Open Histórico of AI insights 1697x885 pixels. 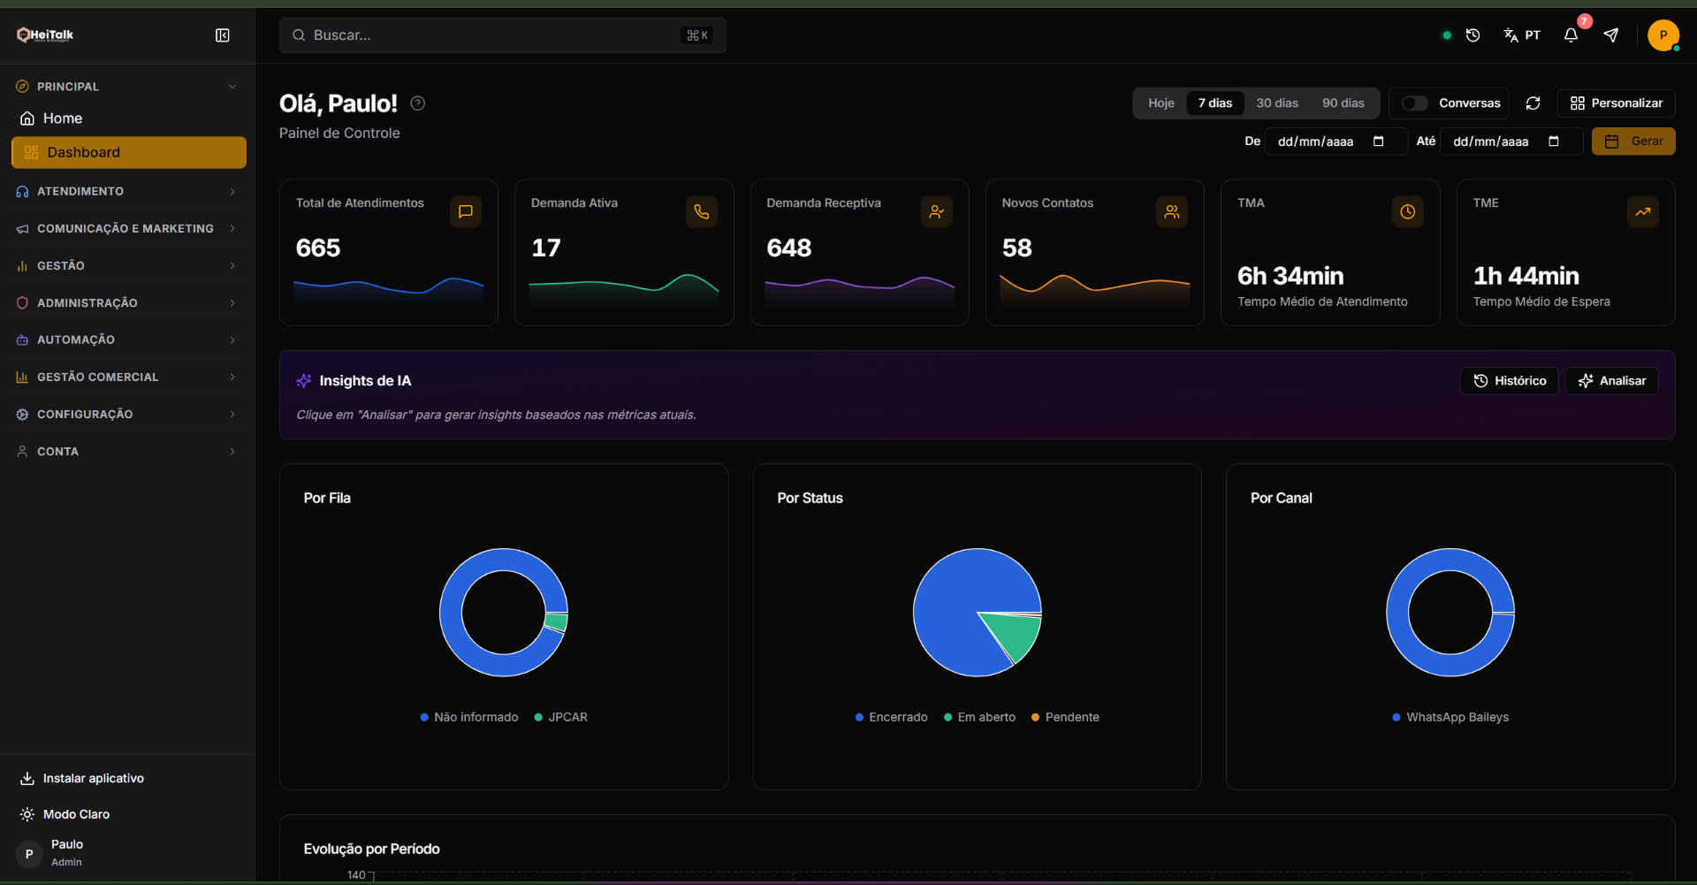pyautogui.click(x=1509, y=381)
